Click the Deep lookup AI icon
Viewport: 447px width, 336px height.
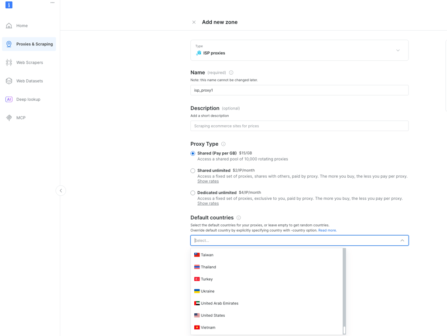coord(9,99)
